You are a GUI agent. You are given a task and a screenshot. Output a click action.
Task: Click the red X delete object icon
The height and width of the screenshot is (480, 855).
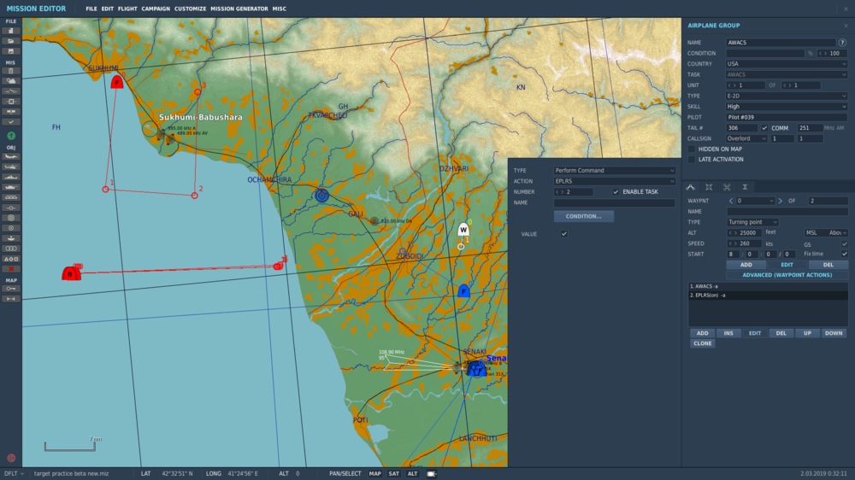click(x=11, y=269)
